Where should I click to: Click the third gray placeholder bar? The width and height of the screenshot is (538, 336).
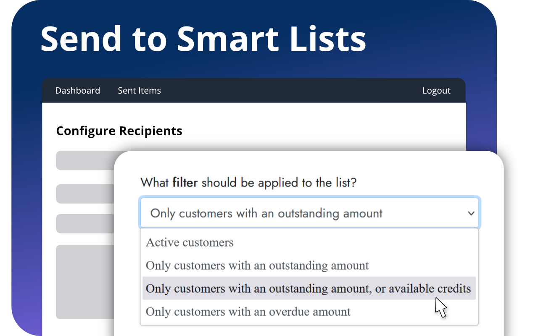85,223
